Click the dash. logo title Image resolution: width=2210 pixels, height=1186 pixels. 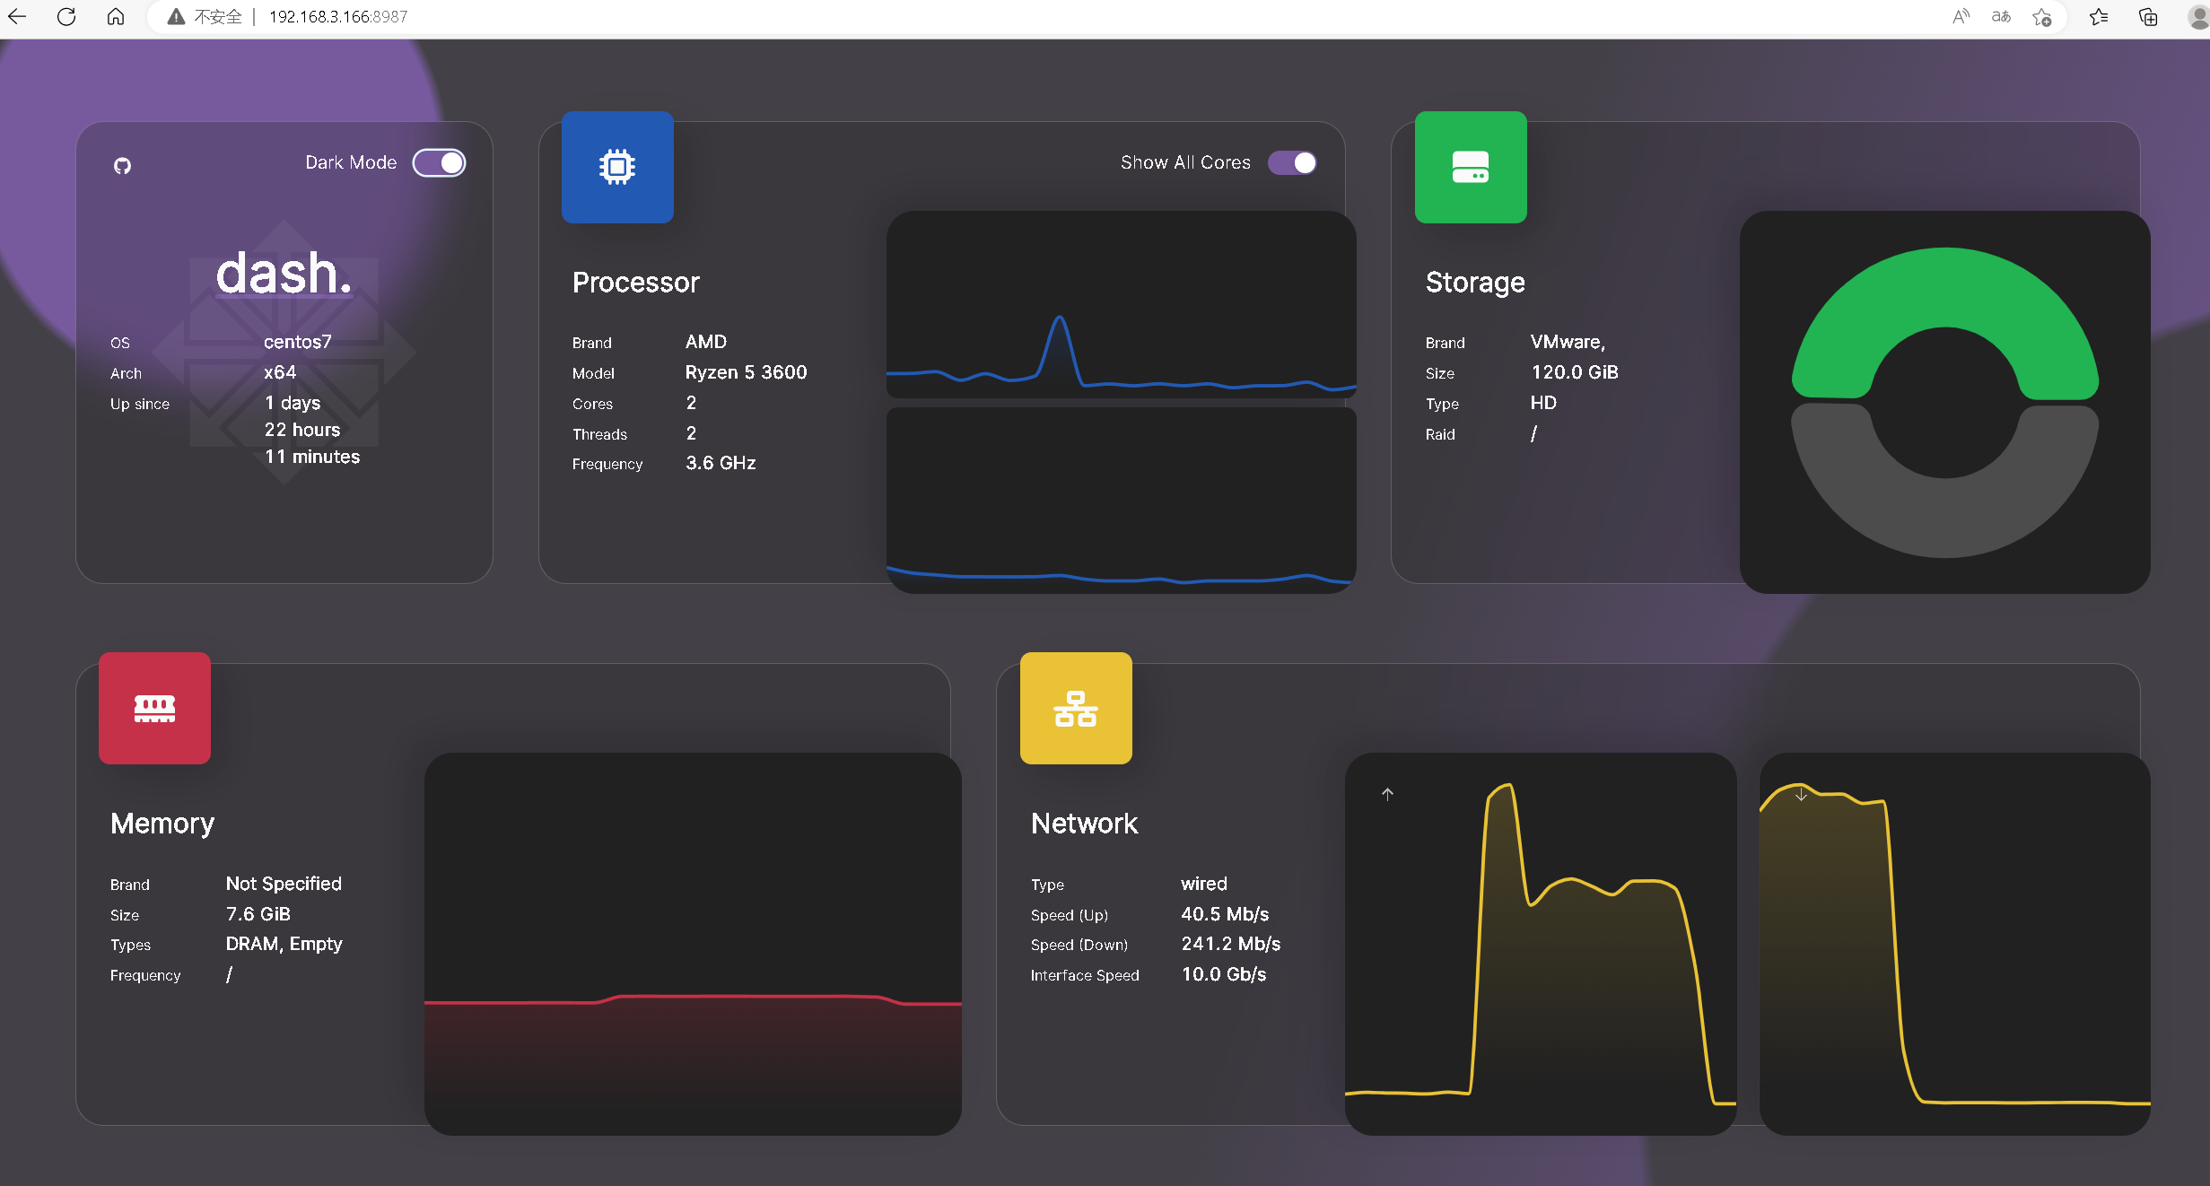284,273
